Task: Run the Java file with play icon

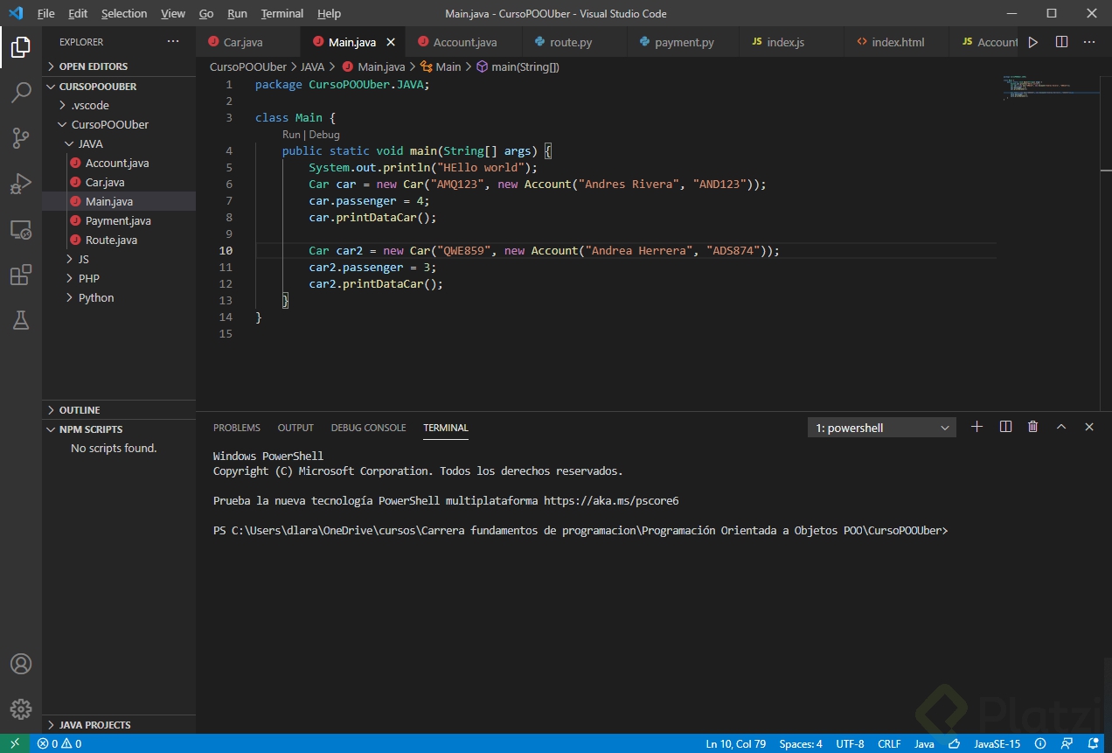Action: point(1033,42)
